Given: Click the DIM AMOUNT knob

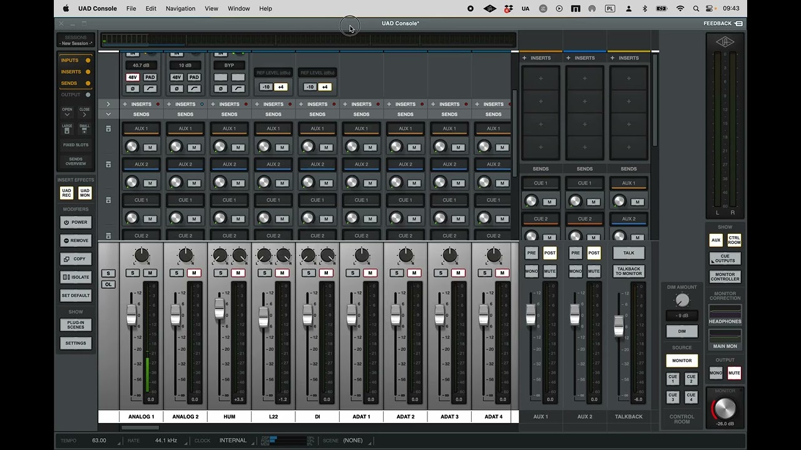Looking at the screenshot, I should (x=682, y=300).
